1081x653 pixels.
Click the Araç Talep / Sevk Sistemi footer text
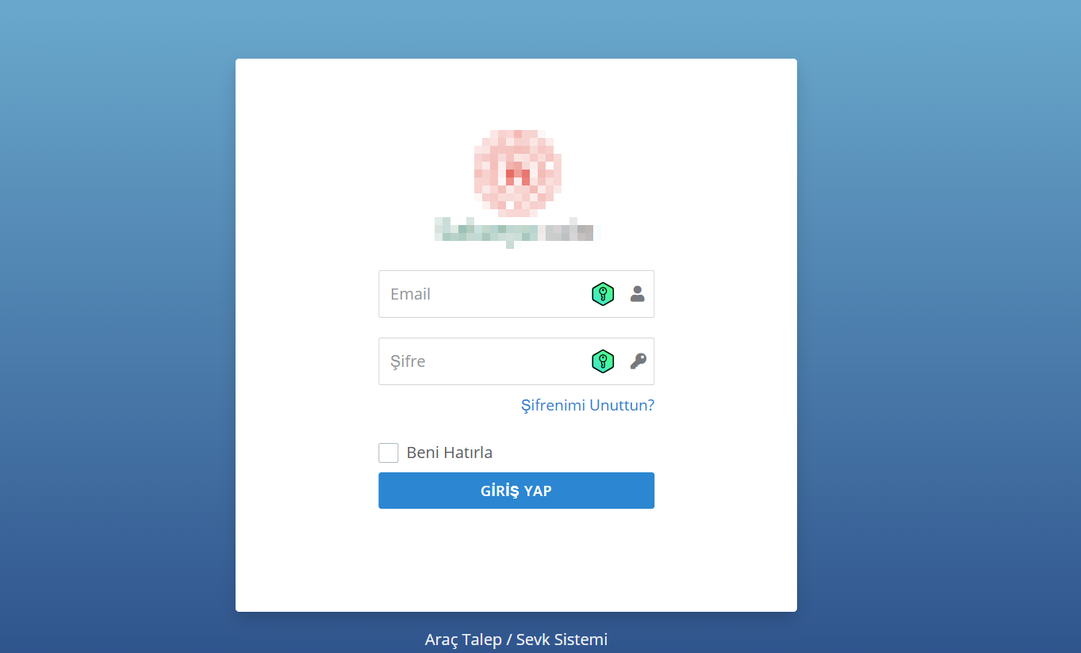[x=516, y=640]
